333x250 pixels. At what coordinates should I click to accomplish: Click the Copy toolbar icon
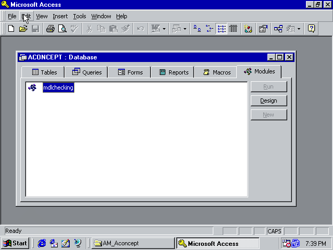tap(101, 29)
